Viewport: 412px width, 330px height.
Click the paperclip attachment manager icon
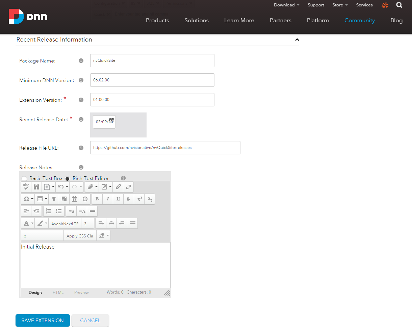(x=90, y=187)
